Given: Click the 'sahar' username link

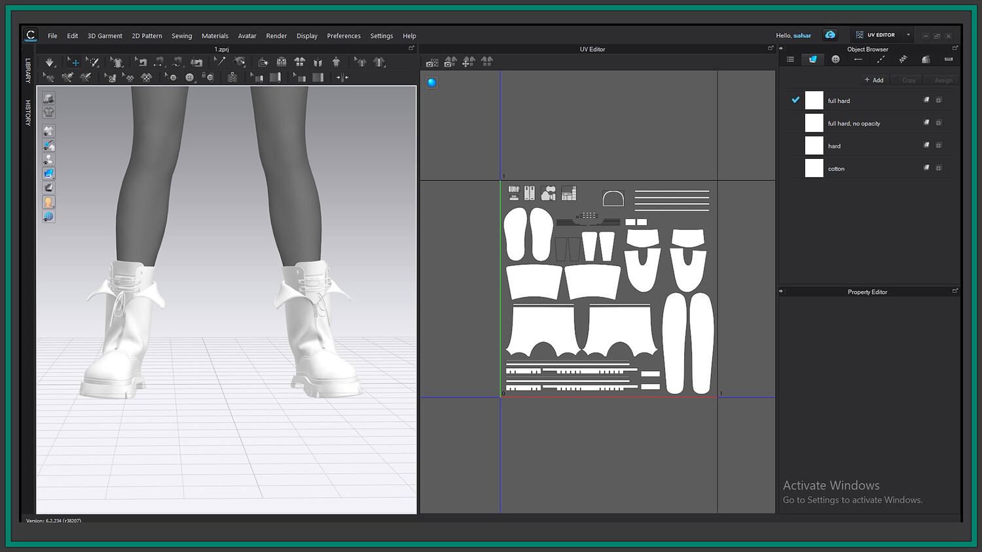Looking at the screenshot, I should 802,36.
